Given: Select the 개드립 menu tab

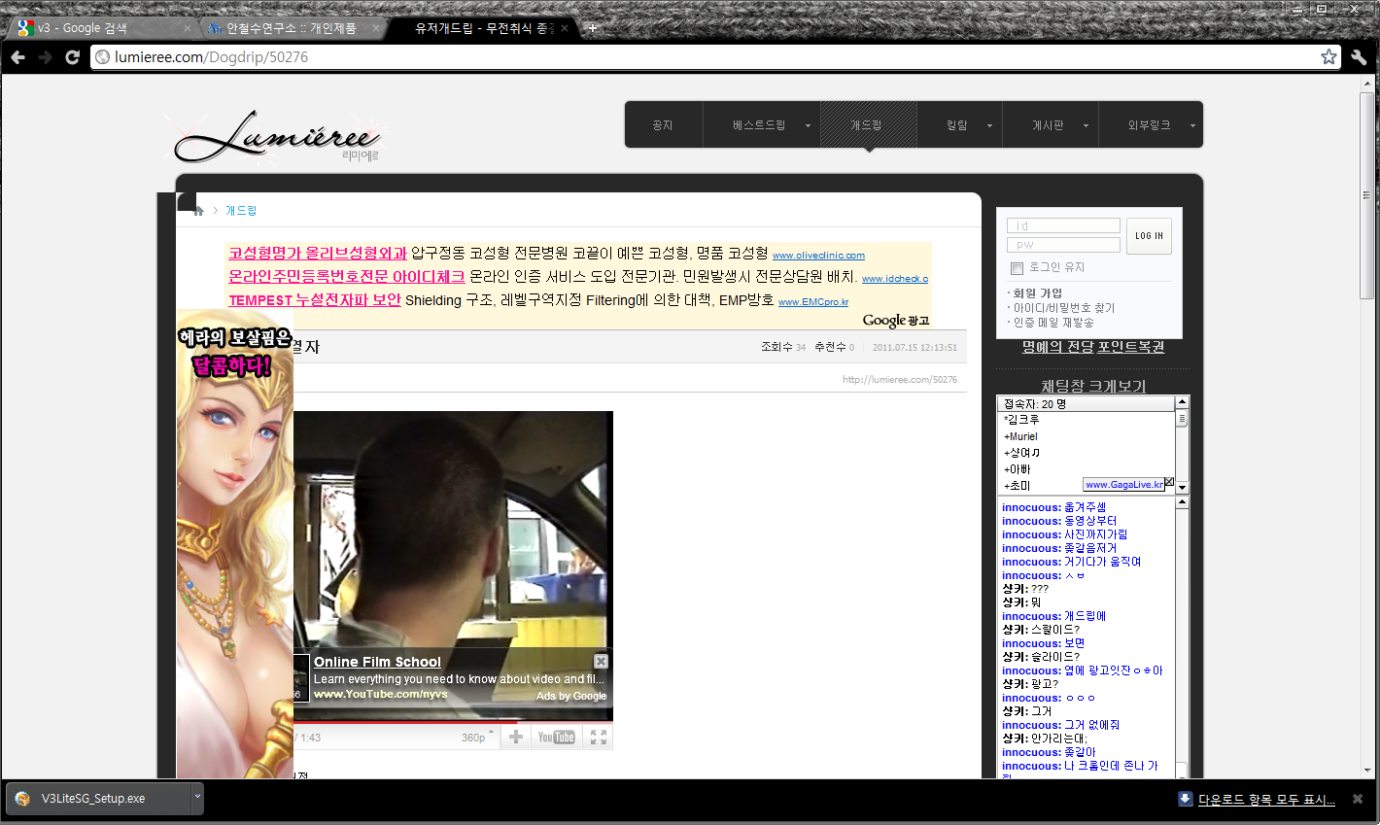Looking at the screenshot, I should (868, 125).
